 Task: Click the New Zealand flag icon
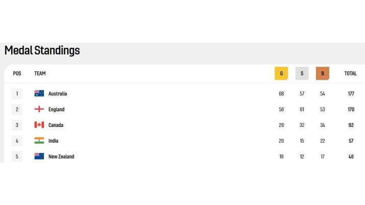pos(39,156)
